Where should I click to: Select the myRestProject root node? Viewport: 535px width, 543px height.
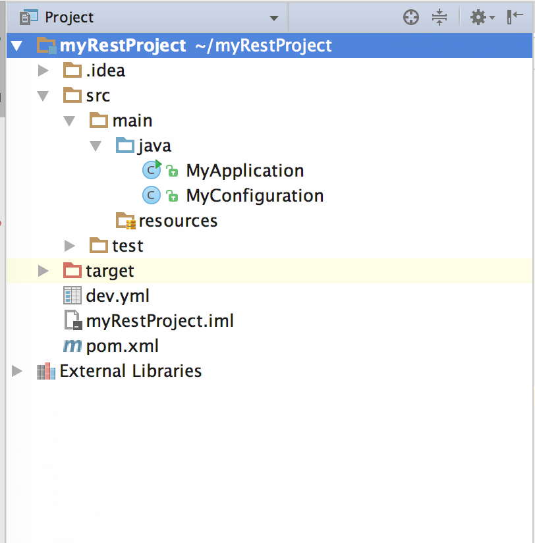[123, 45]
